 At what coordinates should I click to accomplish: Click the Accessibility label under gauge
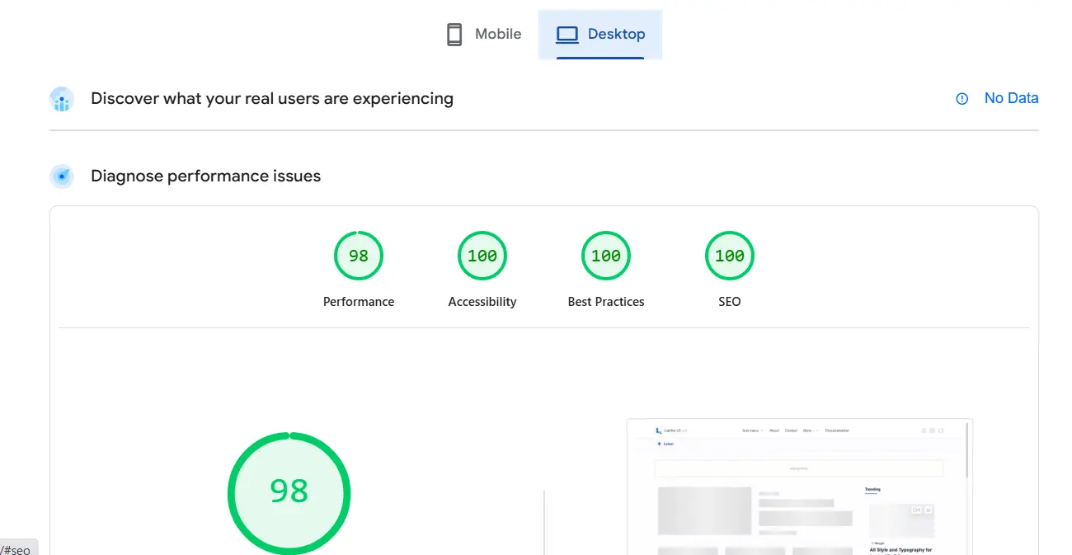482,302
